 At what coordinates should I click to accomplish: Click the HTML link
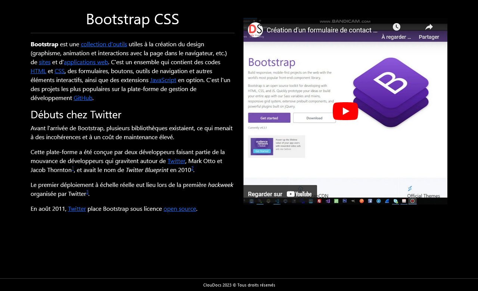(38, 71)
